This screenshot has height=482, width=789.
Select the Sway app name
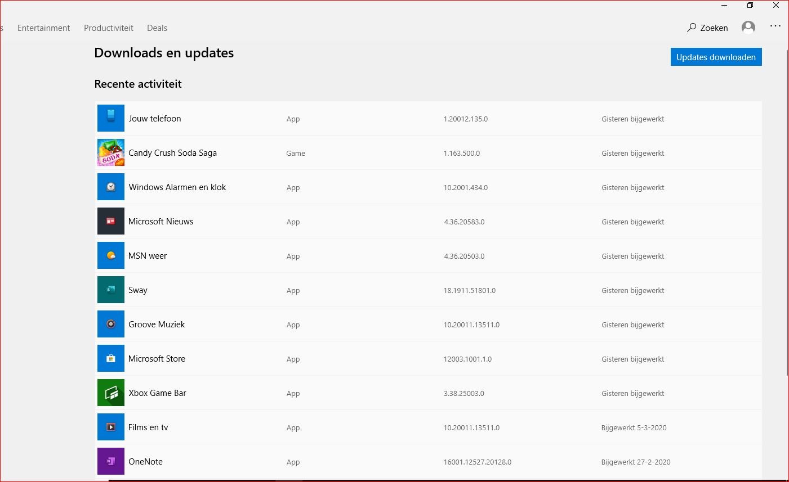point(138,290)
